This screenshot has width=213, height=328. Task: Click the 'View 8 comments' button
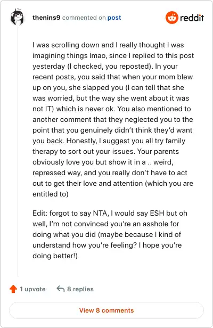[x=106, y=310]
